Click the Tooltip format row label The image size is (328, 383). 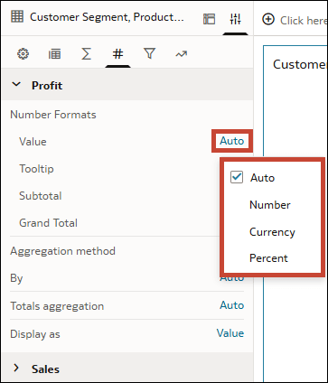tap(36, 169)
